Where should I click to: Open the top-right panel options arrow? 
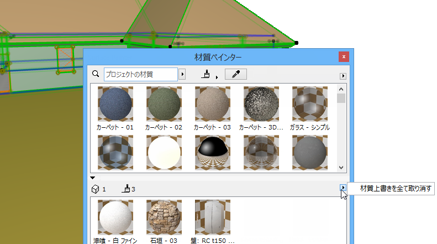point(343,76)
